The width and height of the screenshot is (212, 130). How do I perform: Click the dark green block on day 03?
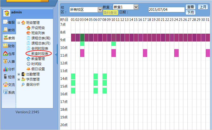tap(82, 37)
